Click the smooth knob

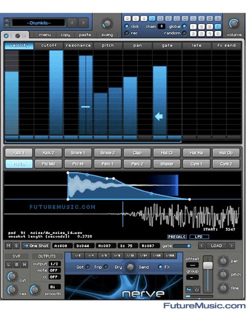click(x=35, y=290)
